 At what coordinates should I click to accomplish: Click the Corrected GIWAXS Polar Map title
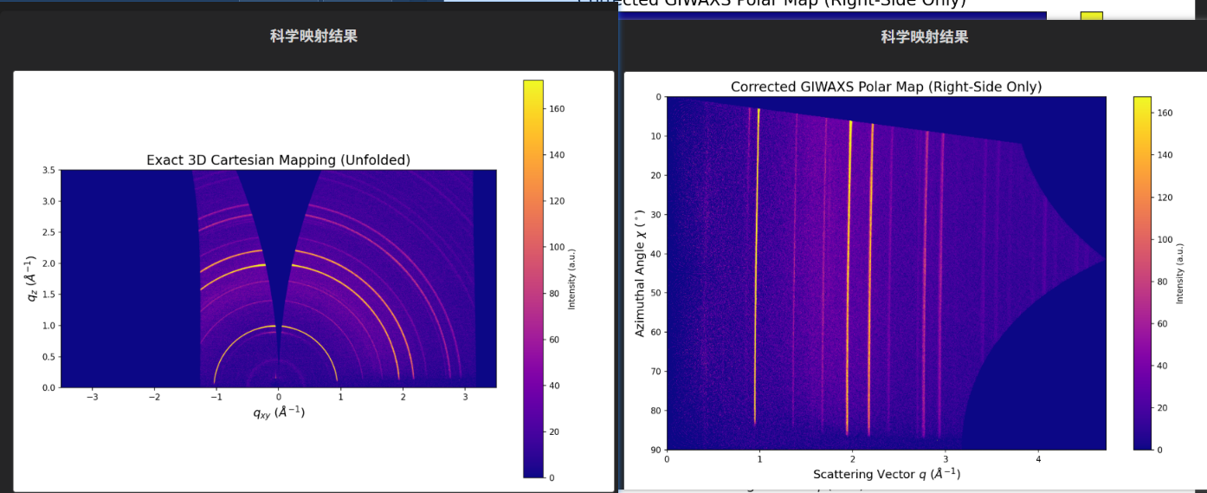coord(886,87)
